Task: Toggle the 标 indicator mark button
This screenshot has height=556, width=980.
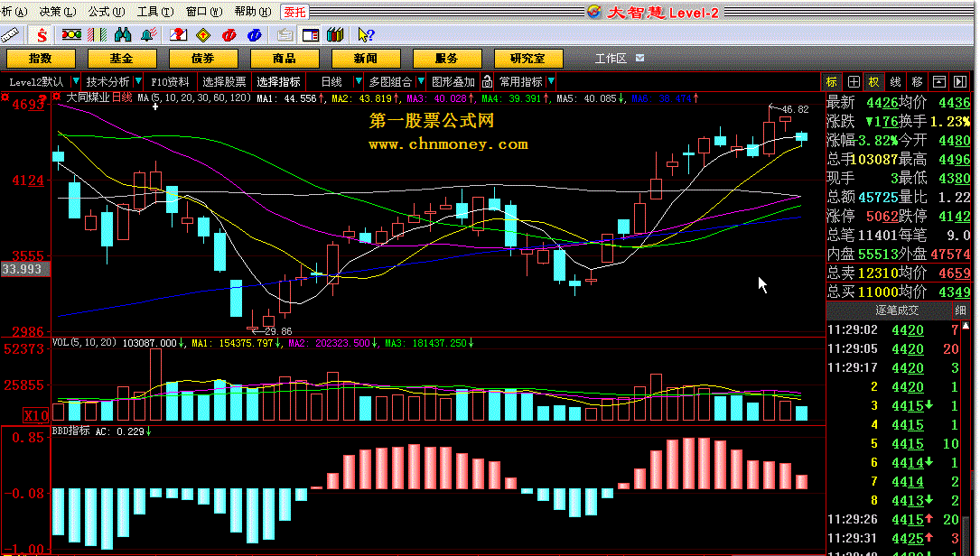Action: (x=832, y=82)
